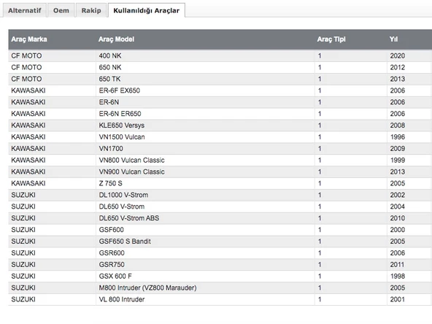Select the VL 800 Intruder row

pos(220,299)
